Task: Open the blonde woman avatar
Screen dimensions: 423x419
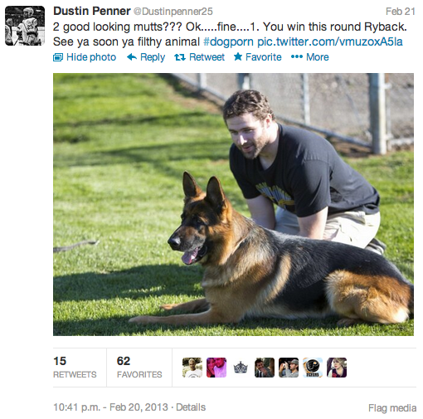Action: [337, 368]
